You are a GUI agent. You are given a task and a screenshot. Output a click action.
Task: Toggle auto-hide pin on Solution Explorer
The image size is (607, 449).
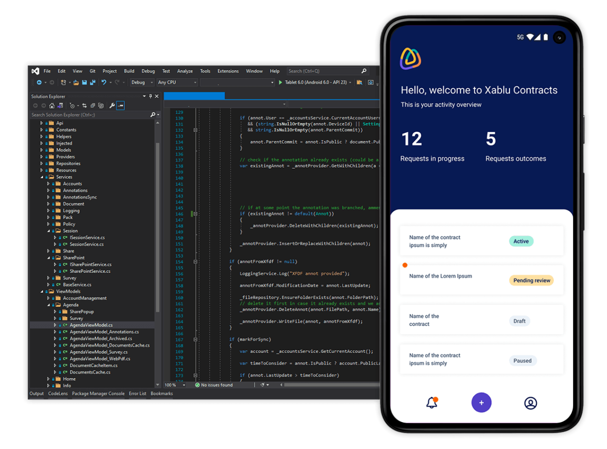point(151,96)
